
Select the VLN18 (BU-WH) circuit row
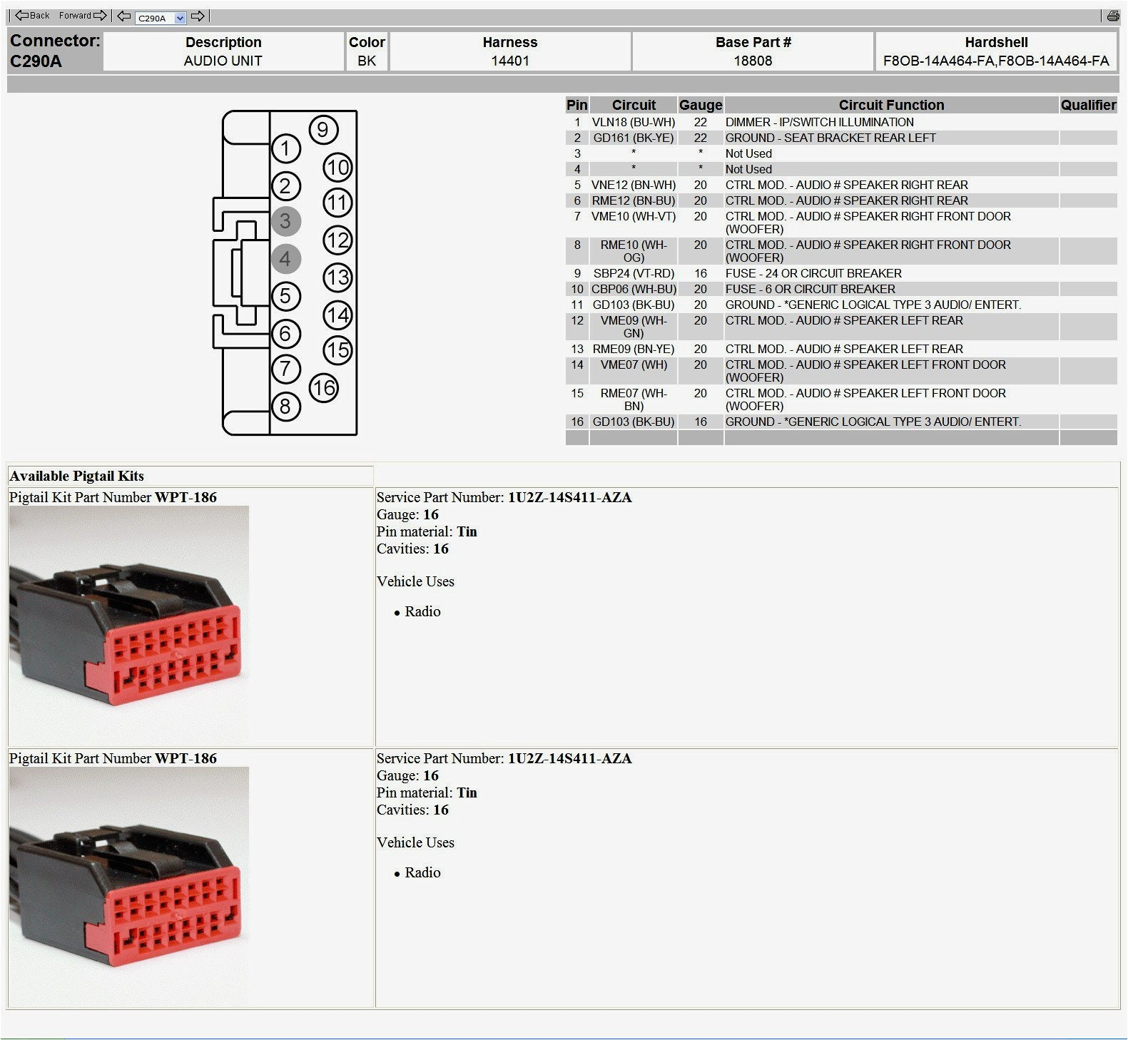coord(633,122)
